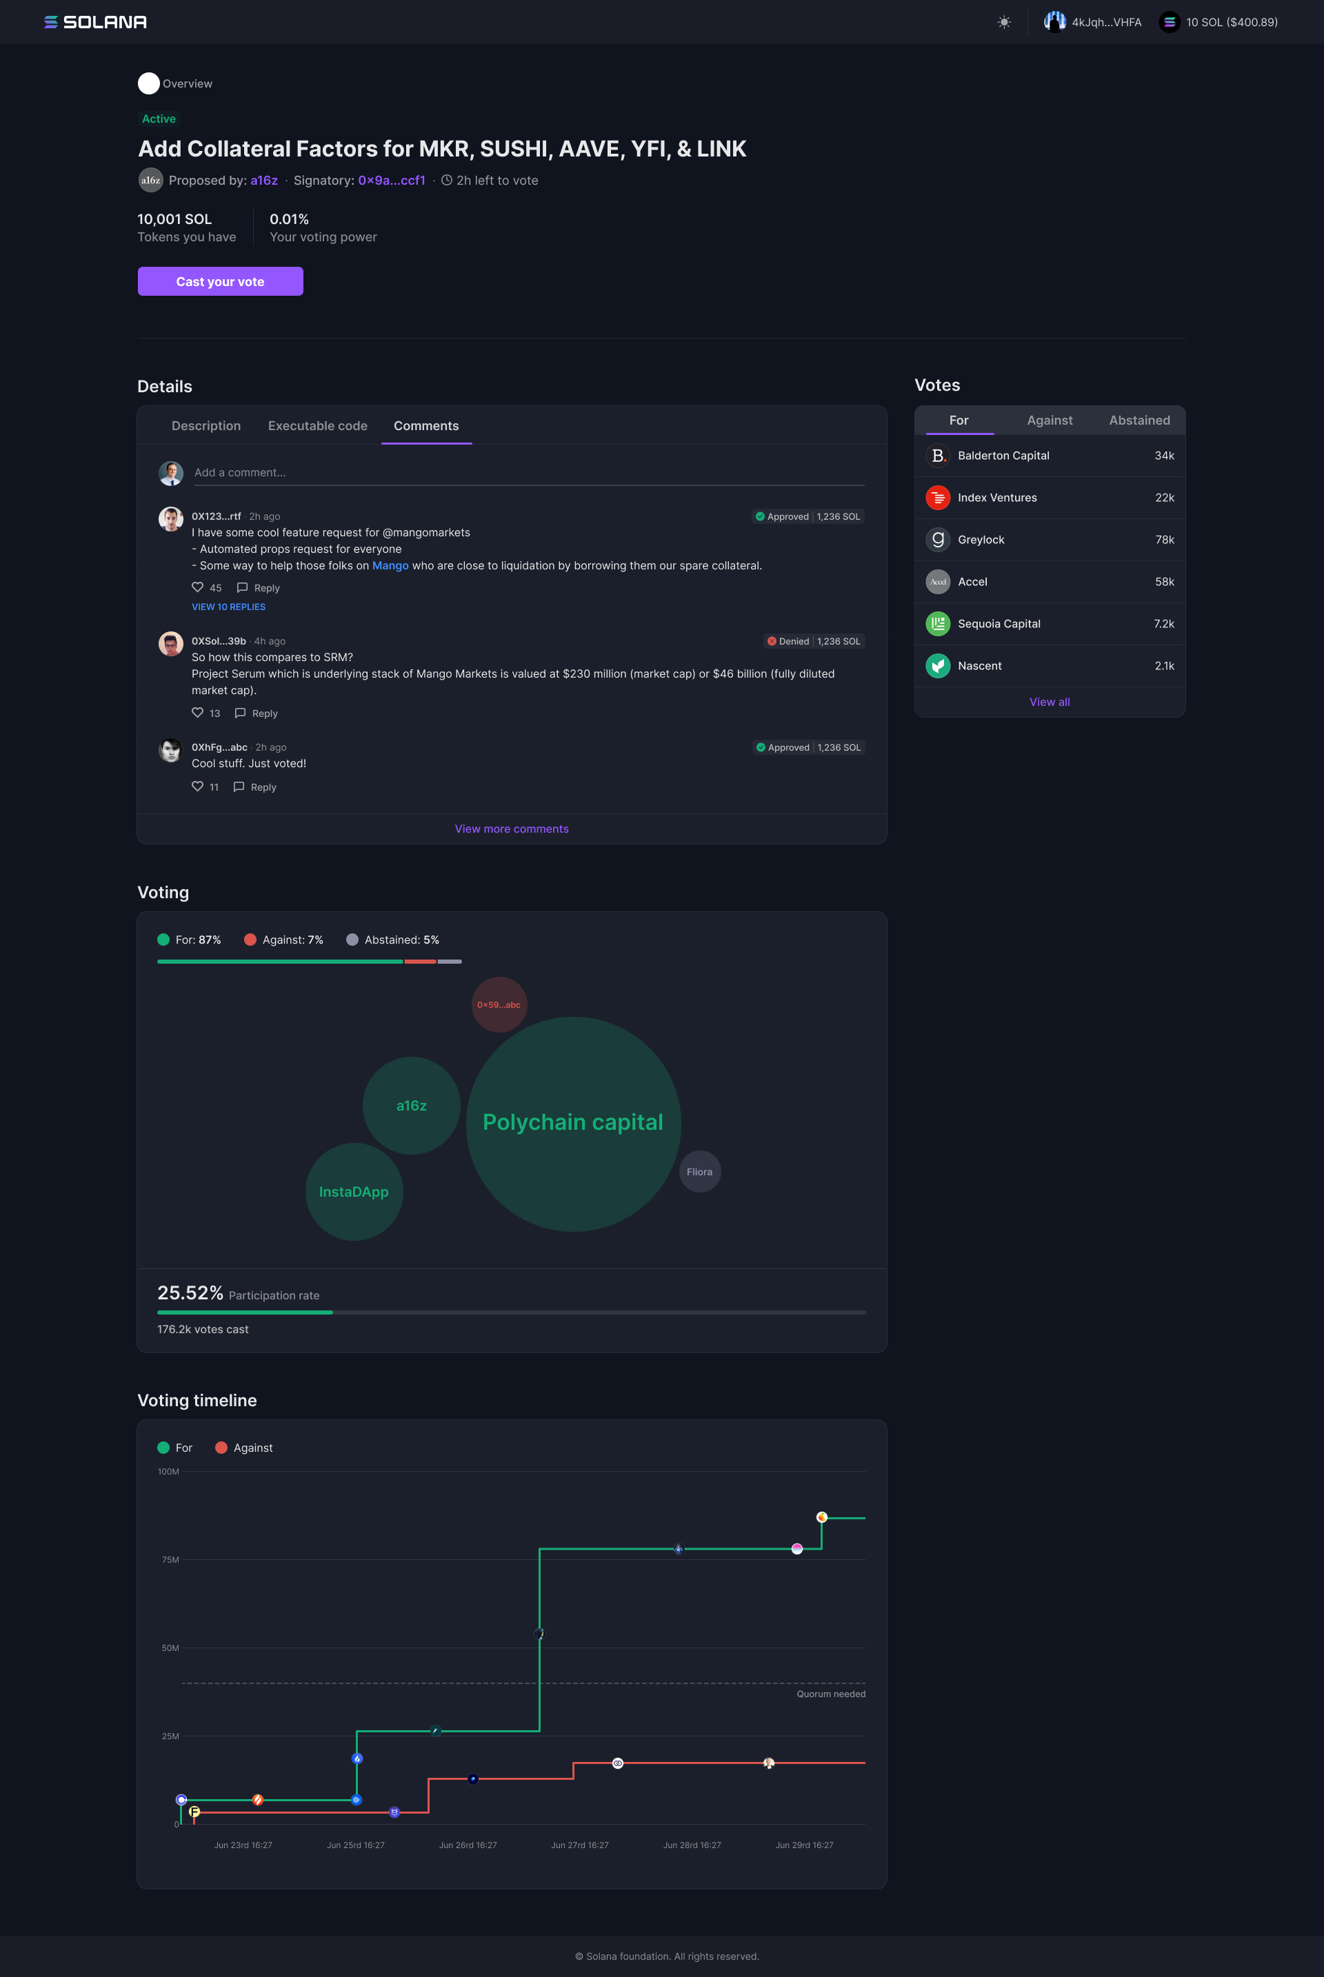The image size is (1324, 1977).
Task: Open the 4kJqh...VHFA wallet avatar
Action: click(1054, 22)
